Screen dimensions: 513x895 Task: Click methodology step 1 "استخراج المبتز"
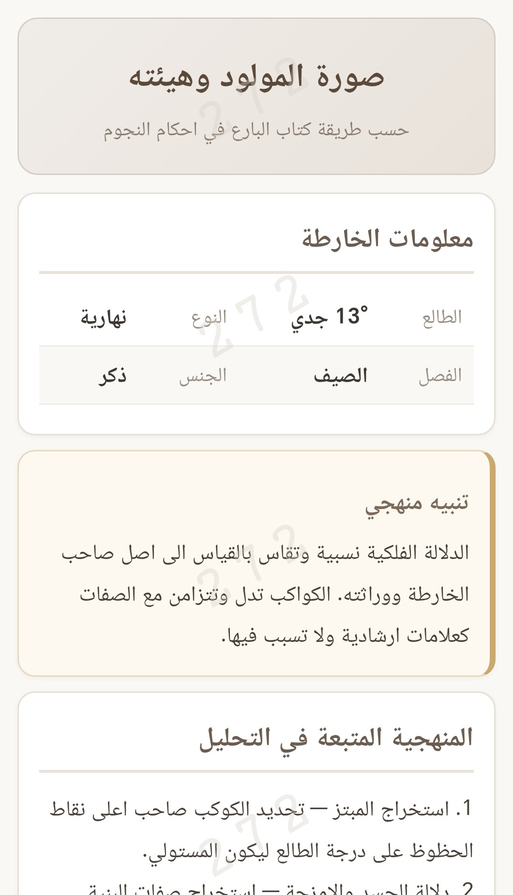pos(261,809)
